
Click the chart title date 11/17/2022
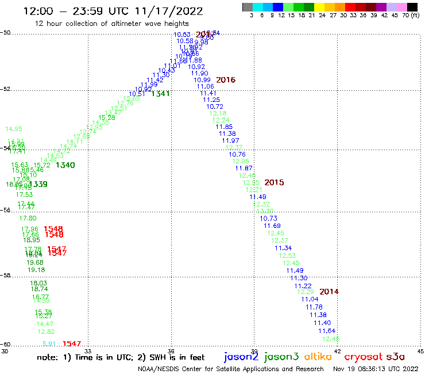click(169, 12)
